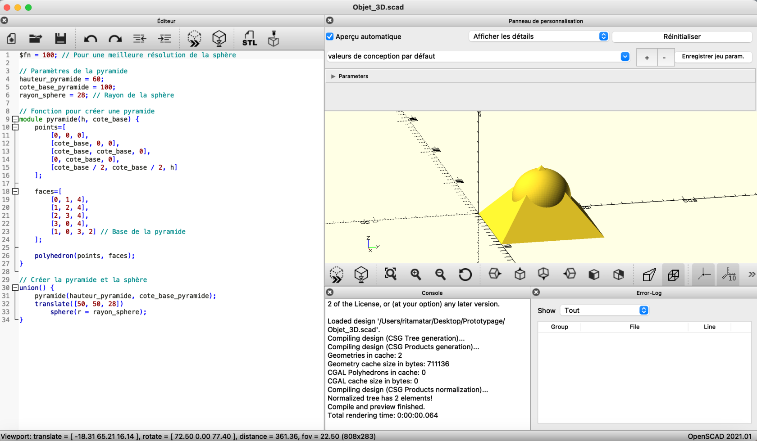Unindent the selected code lines
Image resolution: width=757 pixels, height=441 pixels.
(140, 39)
